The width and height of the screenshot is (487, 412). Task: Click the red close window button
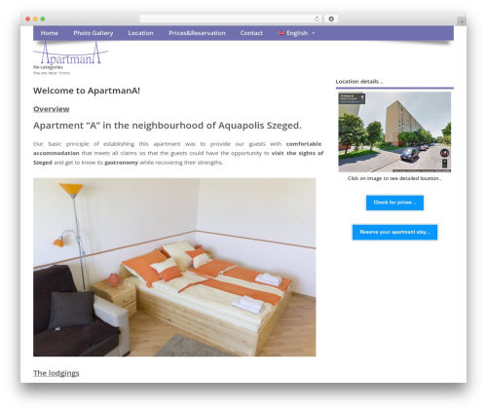28,19
